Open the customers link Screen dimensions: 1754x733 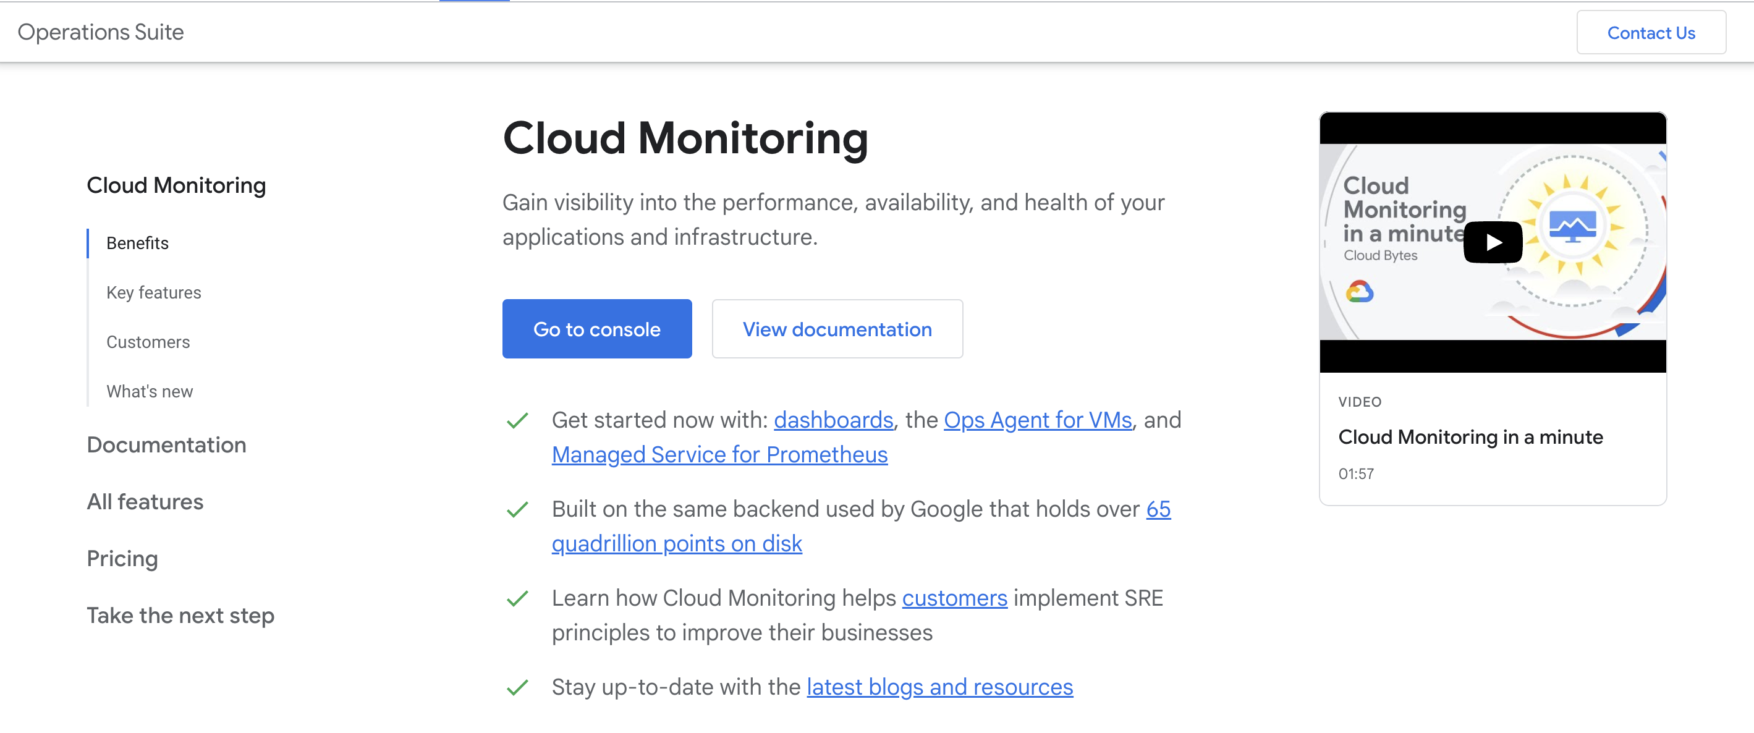click(x=954, y=598)
